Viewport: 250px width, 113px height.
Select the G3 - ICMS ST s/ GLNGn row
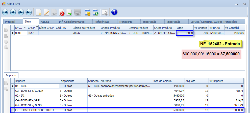[127, 91]
